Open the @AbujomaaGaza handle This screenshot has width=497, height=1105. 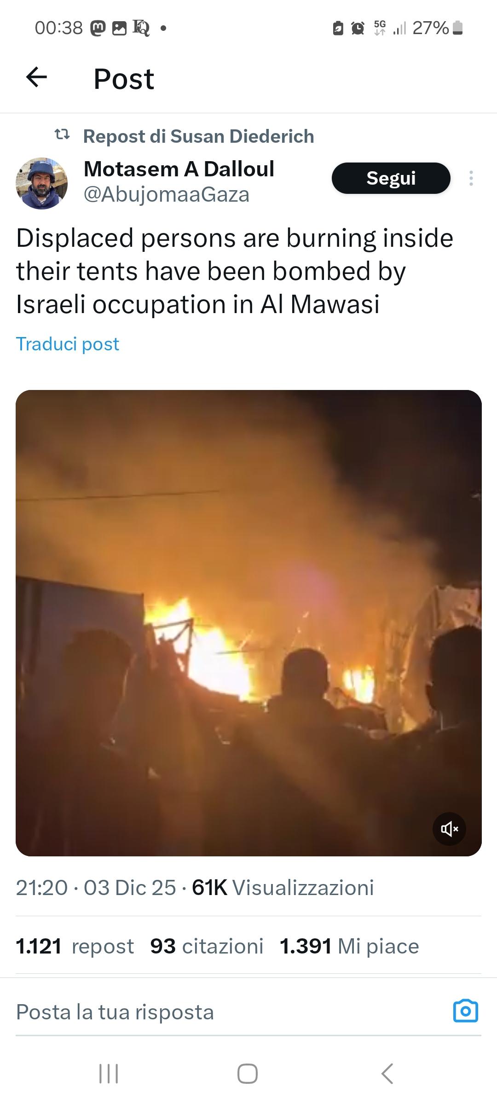tap(167, 195)
